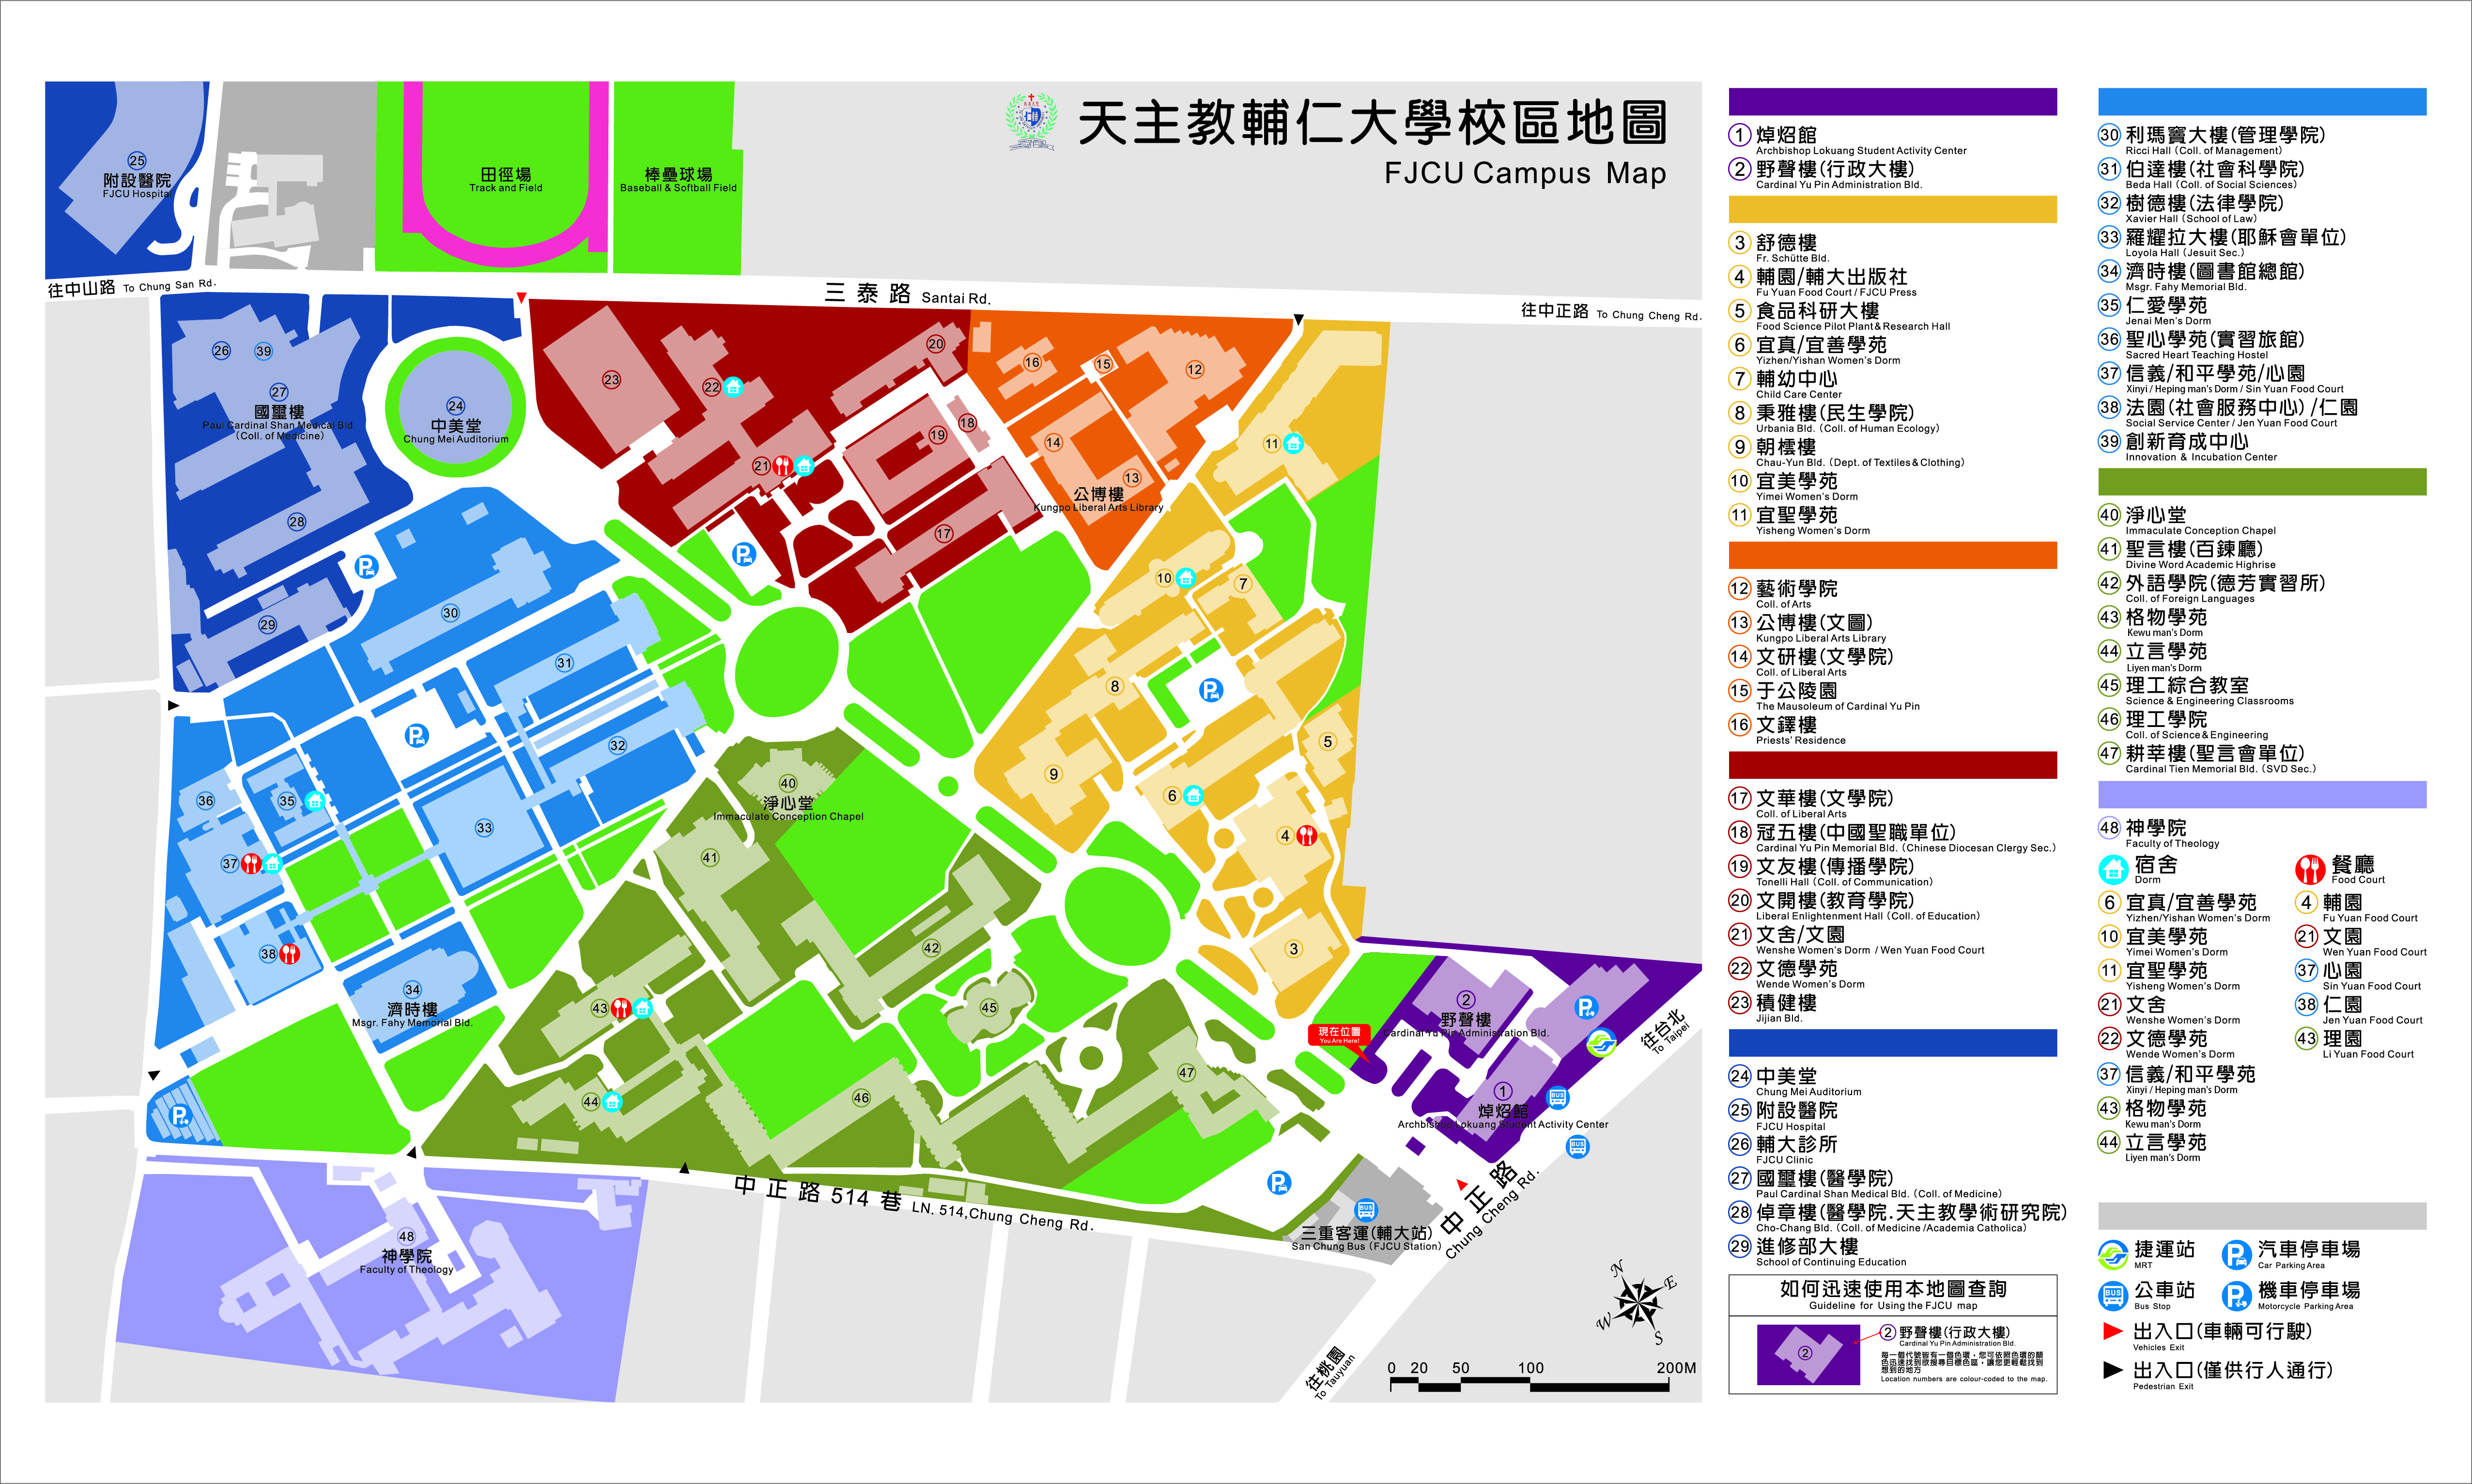Click the dorm icon beside marker 22
2472x1484 pixels.
point(733,386)
